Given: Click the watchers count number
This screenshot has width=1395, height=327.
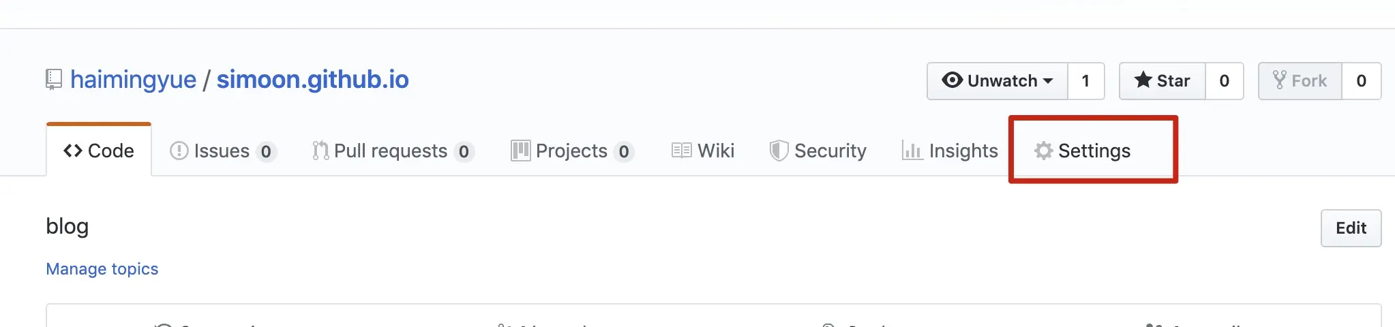Looking at the screenshot, I should click(x=1085, y=81).
